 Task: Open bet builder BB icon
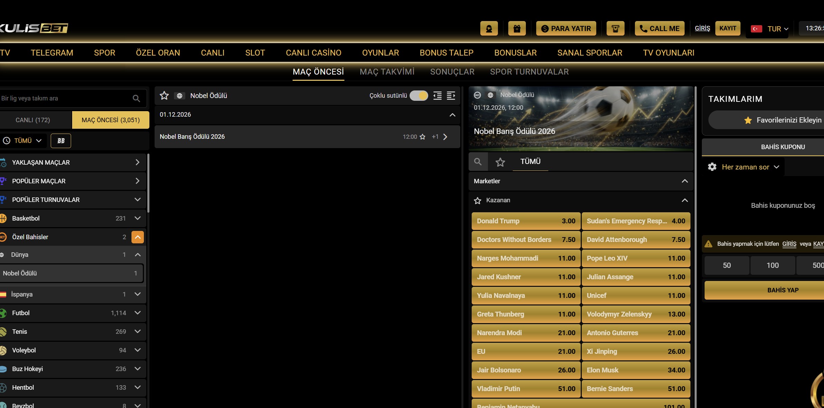click(x=61, y=141)
